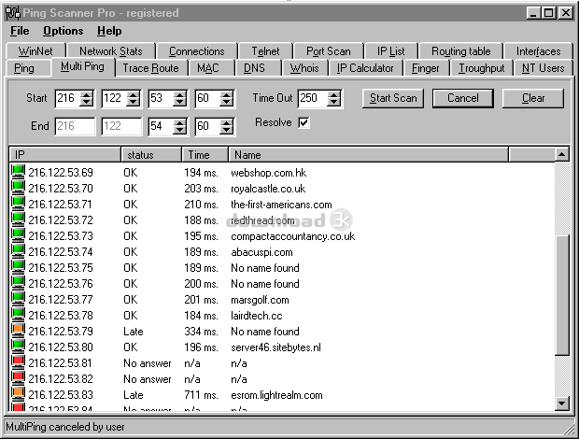Image resolution: width=579 pixels, height=439 pixels.
Task: Sort by the IP column header
Action: 65,155
